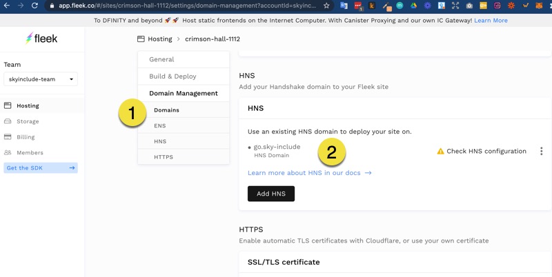
Task: Select the Build & Deploy tab
Action: (x=172, y=76)
